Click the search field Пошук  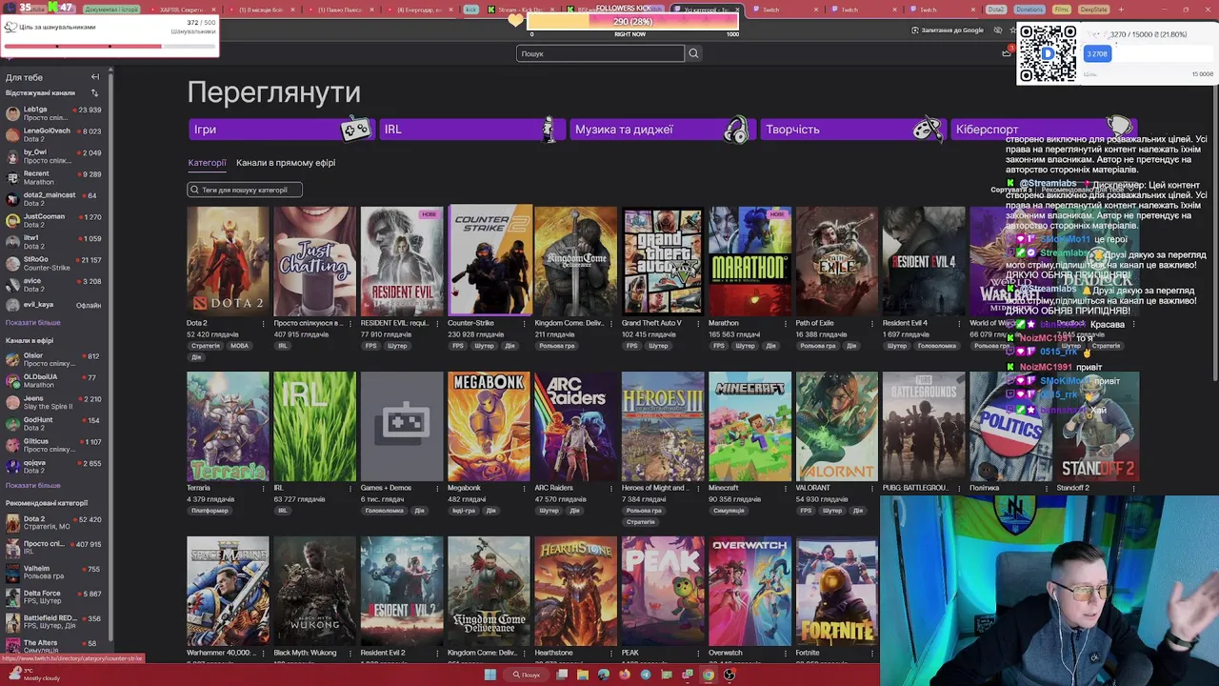point(600,53)
